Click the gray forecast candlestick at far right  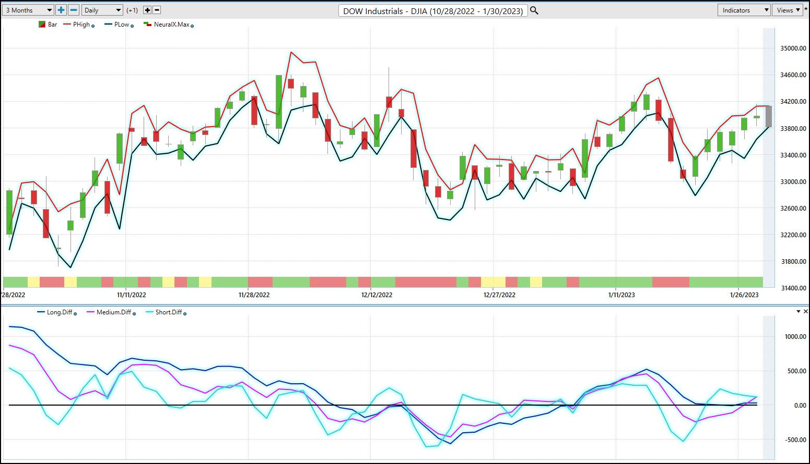[x=769, y=116]
